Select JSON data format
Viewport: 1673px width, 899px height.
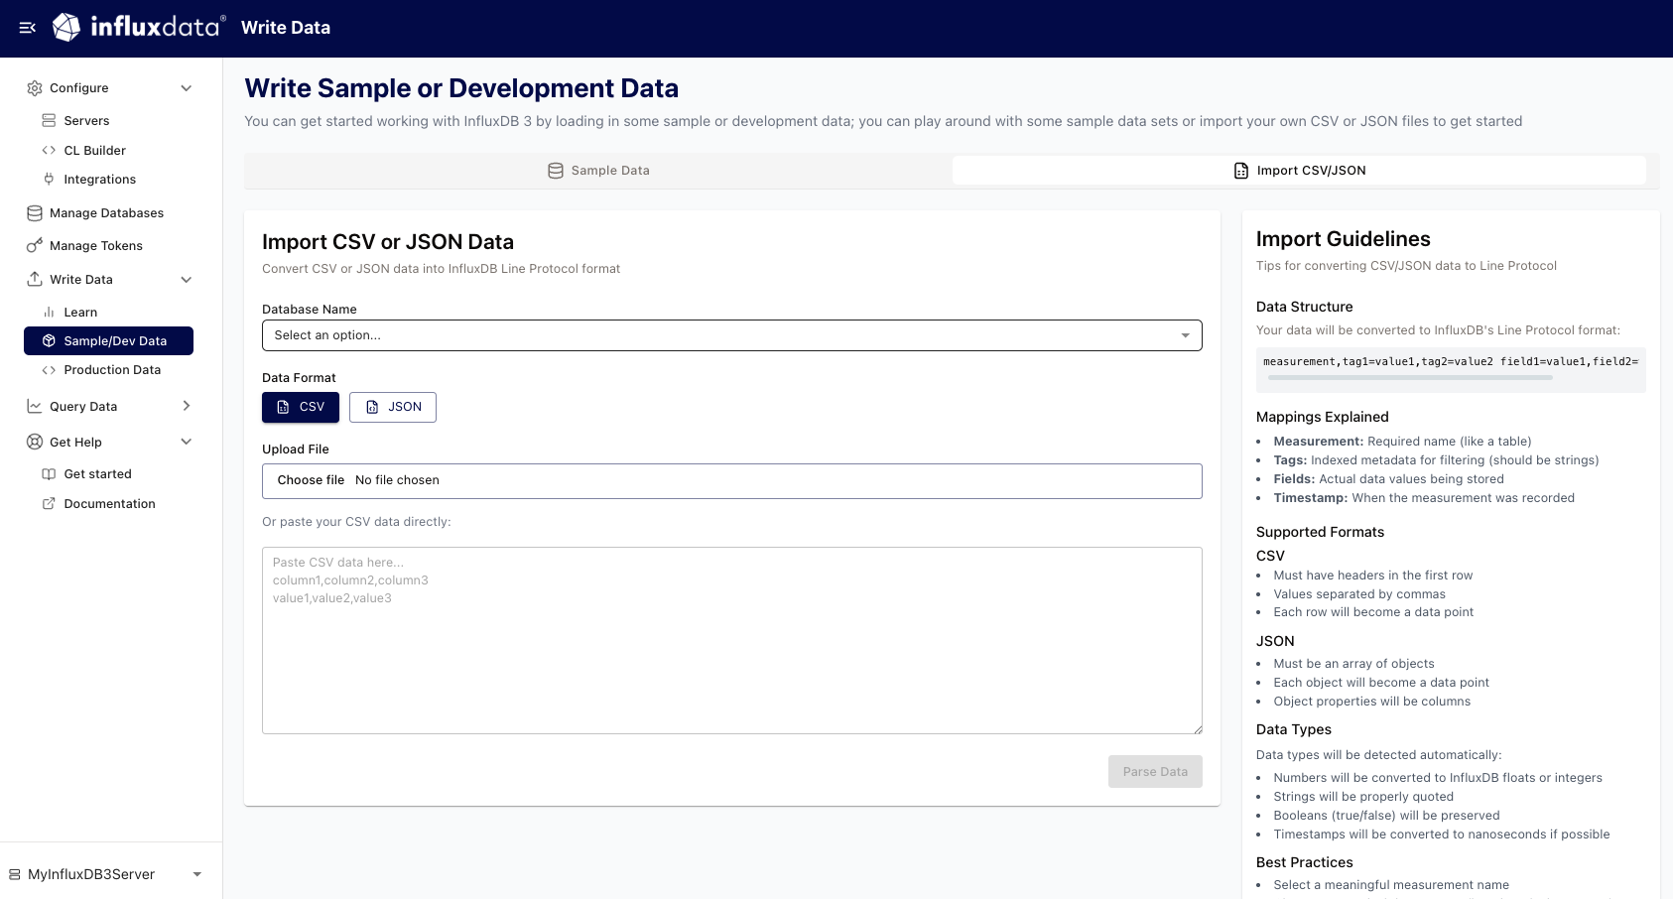(393, 407)
